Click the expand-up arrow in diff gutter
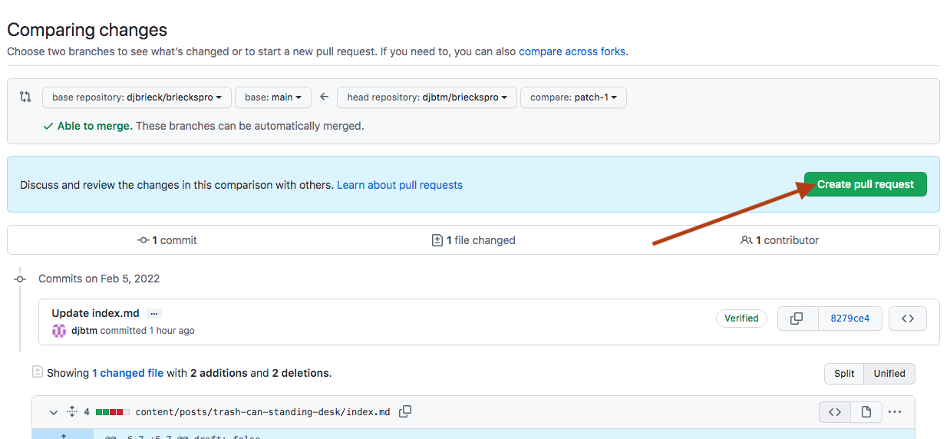 (63, 436)
